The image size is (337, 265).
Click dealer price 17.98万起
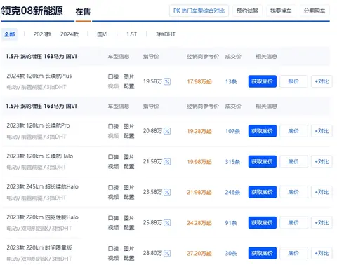tap(199, 81)
